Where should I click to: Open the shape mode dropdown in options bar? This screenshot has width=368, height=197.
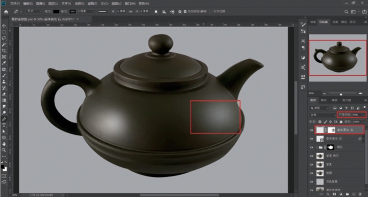tap(34, 11)
